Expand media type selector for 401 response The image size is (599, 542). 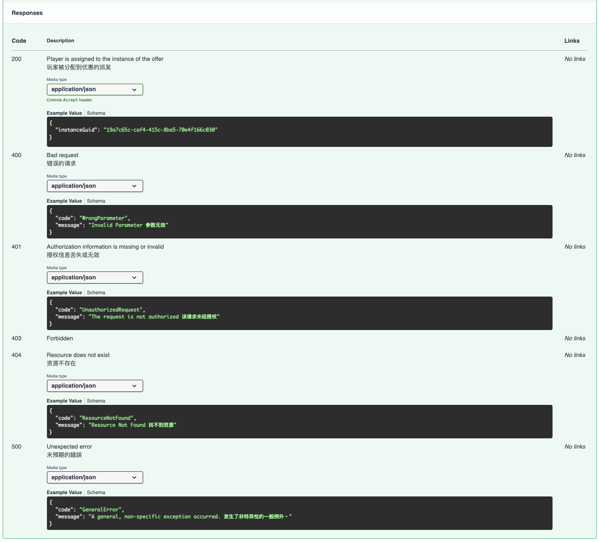coord(95,278)
